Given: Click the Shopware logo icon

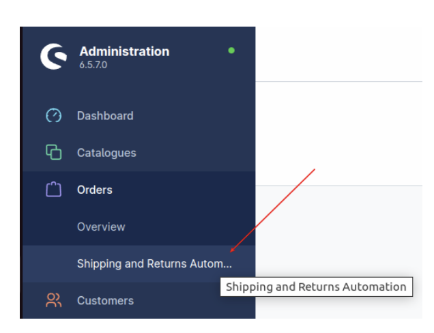Looking at the screenshot, I should [53, 57].
